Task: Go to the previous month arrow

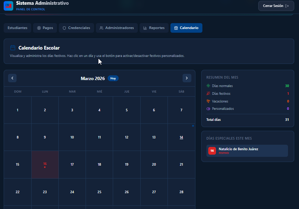Action: point(12,78)
